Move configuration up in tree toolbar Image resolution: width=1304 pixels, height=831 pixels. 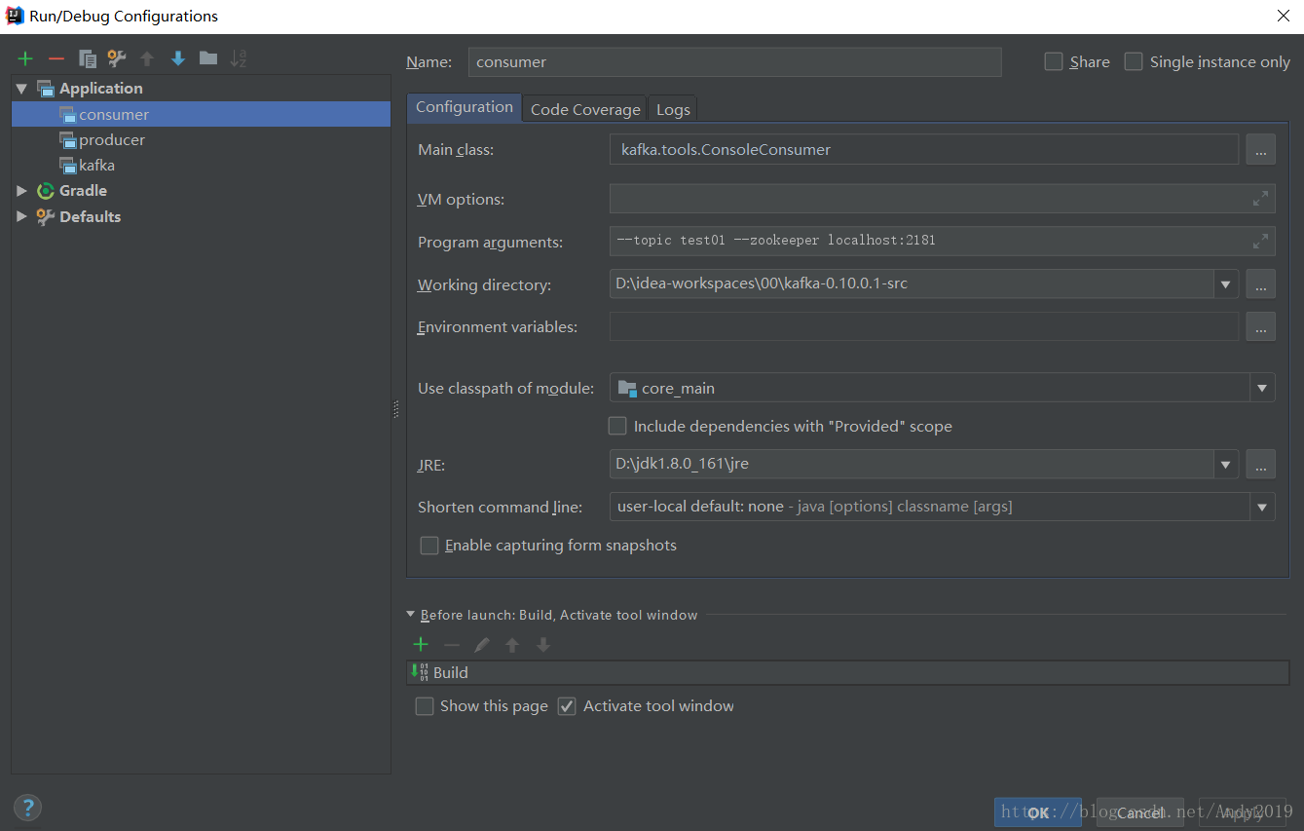coord(147,58)
